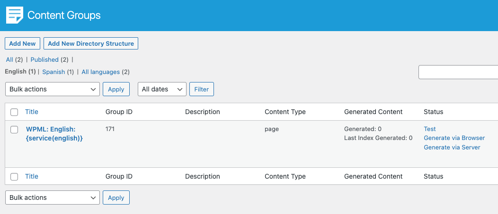Toggle select-all checkbox in table header
Viewport: 498px width, 214px height.
click(x=14, y=112)
